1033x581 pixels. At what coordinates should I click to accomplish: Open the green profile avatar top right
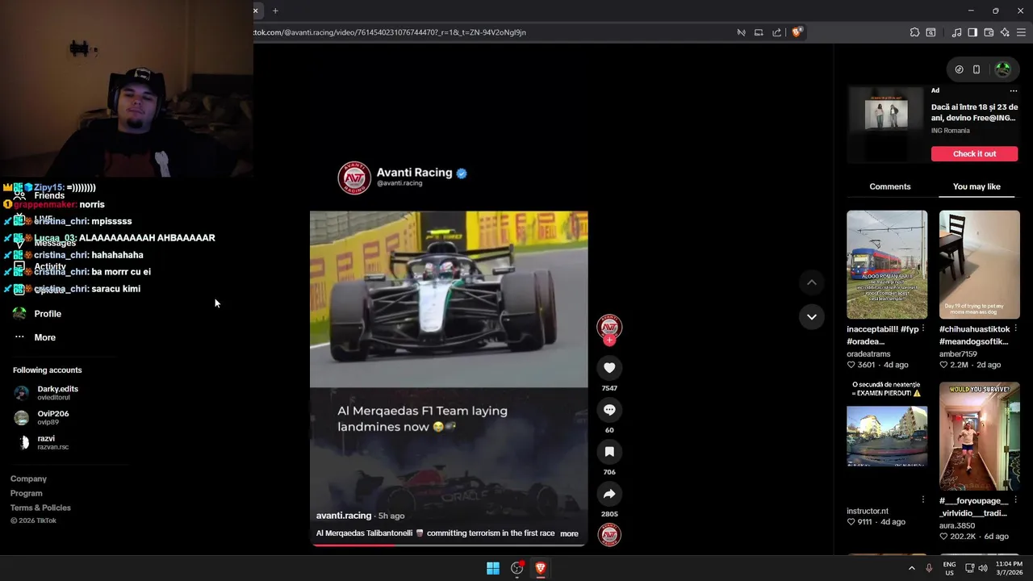1003,69
